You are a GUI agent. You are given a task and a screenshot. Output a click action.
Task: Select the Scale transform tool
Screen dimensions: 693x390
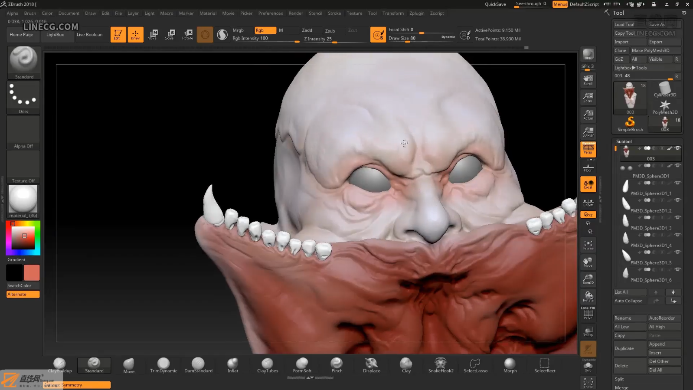pyautogui.click(x=170, y=35)
